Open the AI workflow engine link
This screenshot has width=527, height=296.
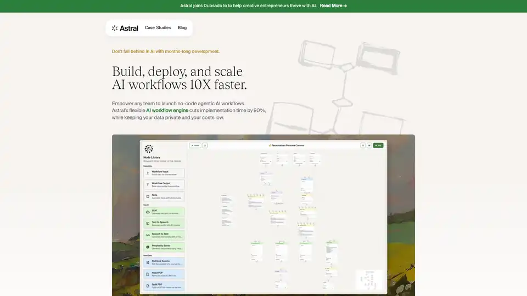click(167, 110)
